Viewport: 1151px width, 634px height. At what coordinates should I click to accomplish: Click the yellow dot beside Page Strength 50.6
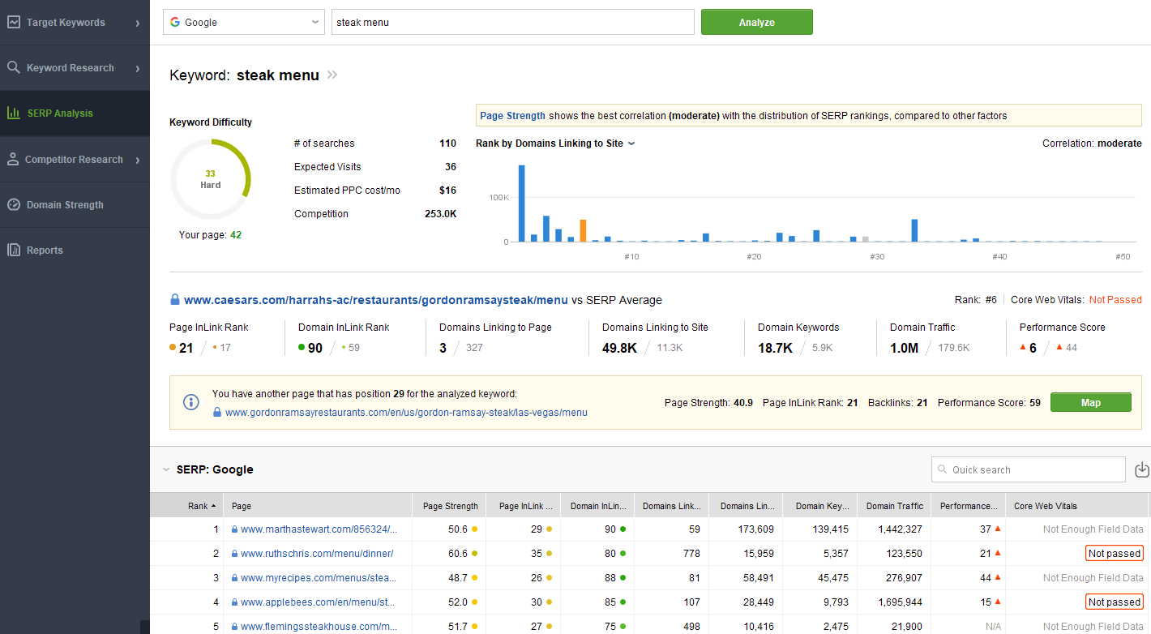pyautogui.click(x=474, y=529)
